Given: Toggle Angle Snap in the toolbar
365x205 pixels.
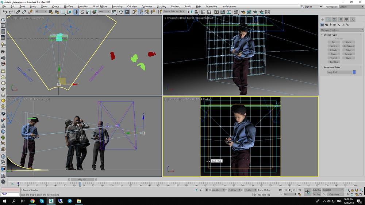Looking at the screenshot, I should click(x=141, y=12).
